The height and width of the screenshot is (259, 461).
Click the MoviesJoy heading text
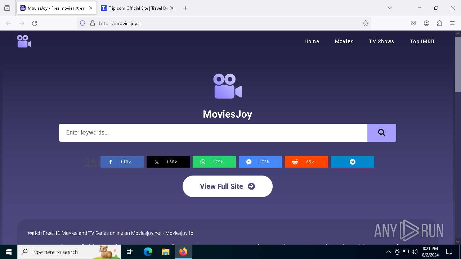point(228,114)
